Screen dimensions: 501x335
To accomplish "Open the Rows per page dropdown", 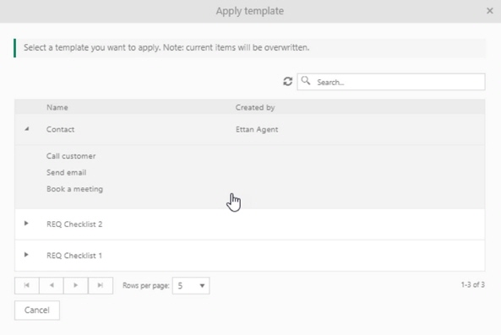I will [x=191, y=285].
